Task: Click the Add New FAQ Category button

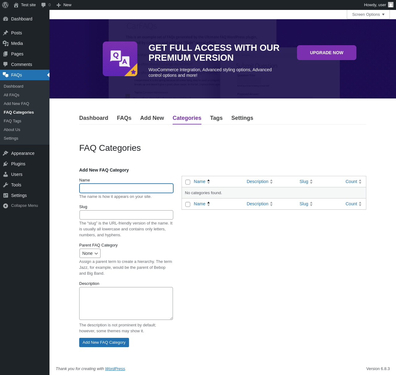Action: coord(104,342)
